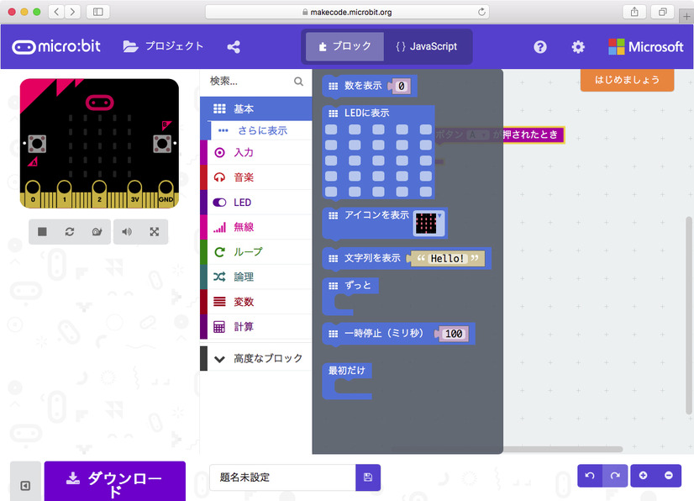This screenshot has height=501, width=694.
Task: Open the プロジェクト projects menu
Action: [x=163, y=46]
